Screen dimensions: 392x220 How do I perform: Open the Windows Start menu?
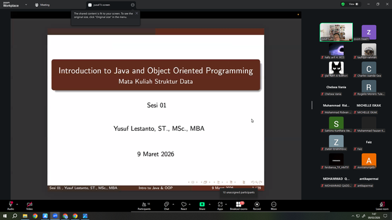[5, 216]
